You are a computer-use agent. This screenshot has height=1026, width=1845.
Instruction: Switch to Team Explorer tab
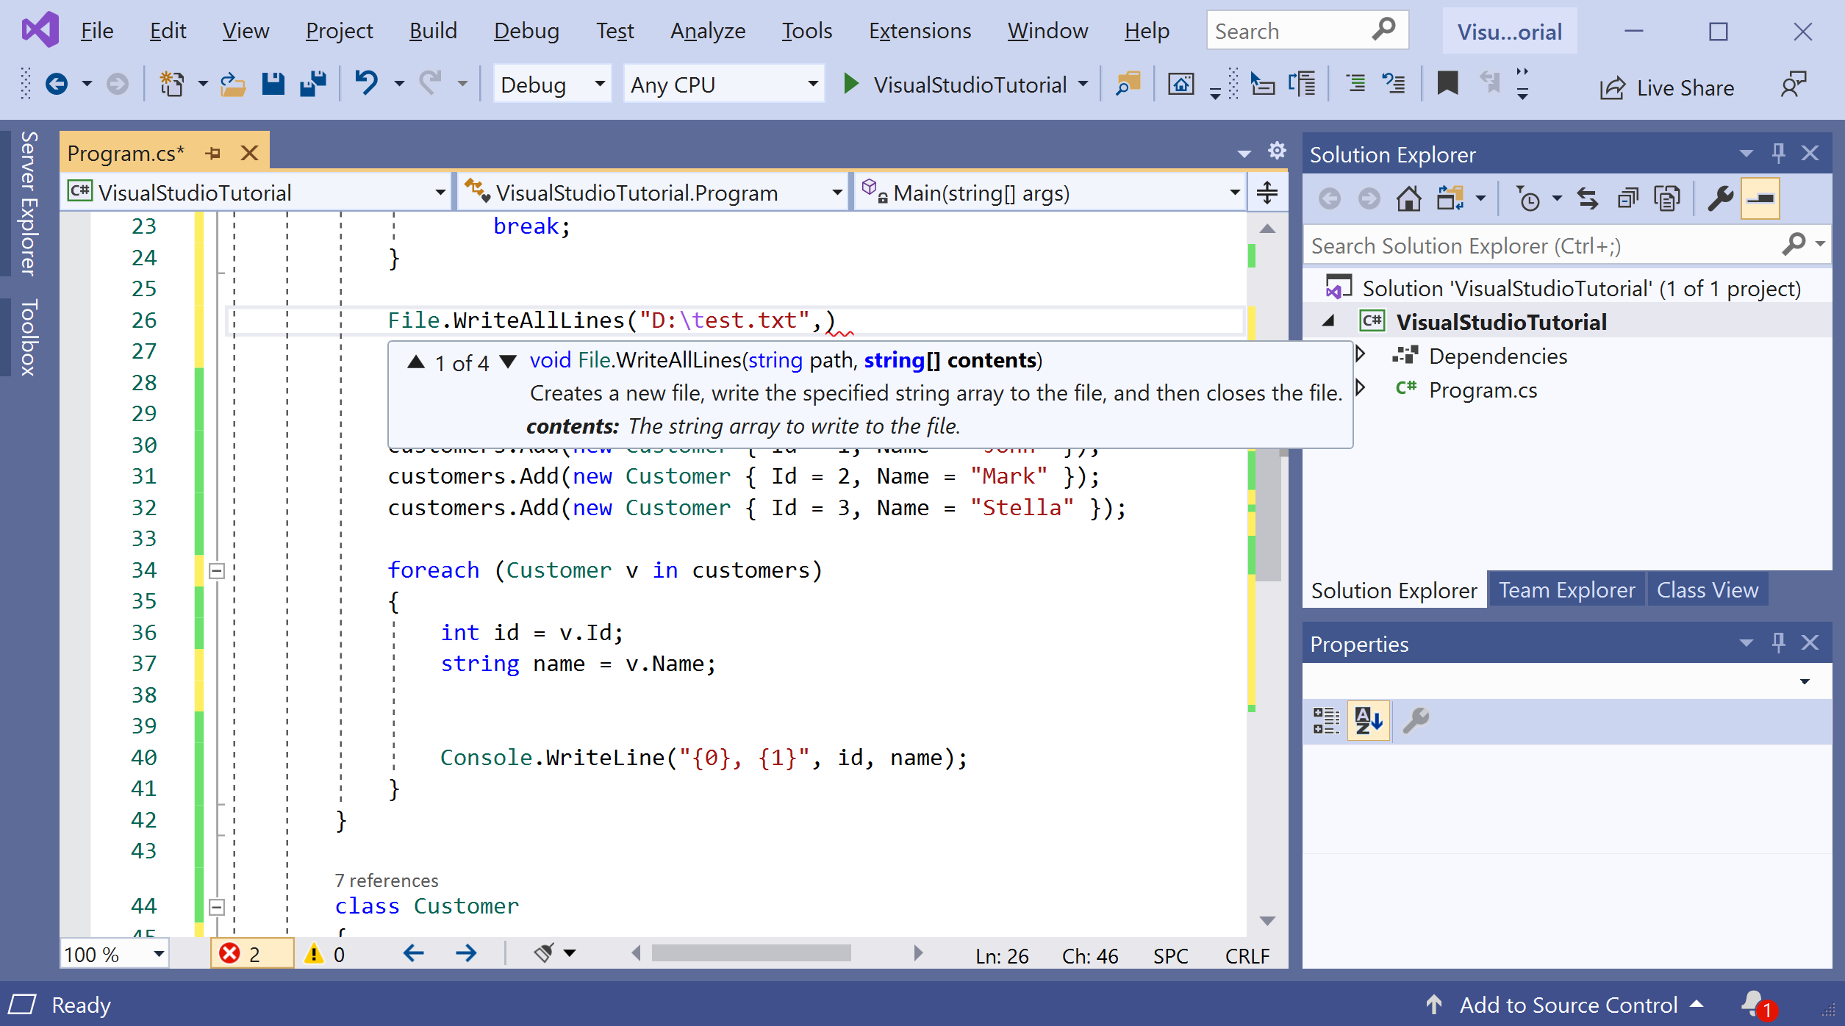pyautogui.click(x=1566, y=590)
